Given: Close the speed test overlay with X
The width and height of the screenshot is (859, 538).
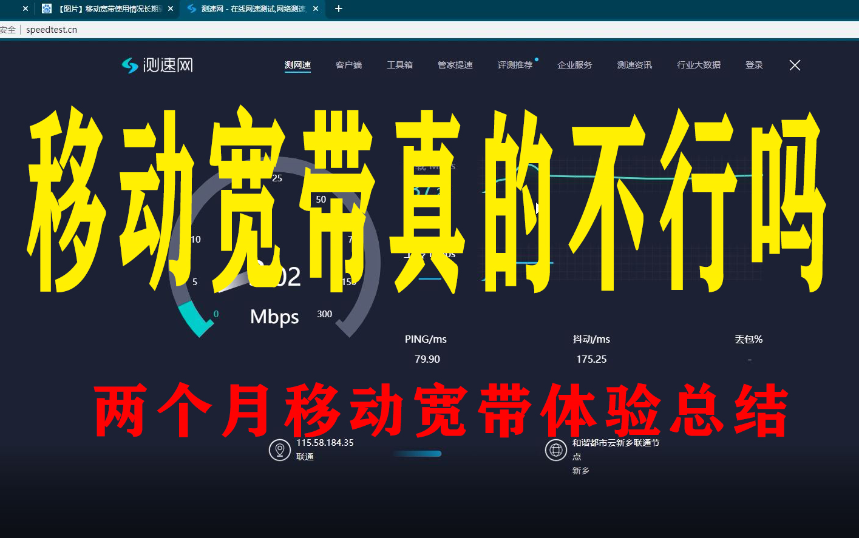Looking at the screenshot, I should (x=795, y=65).
